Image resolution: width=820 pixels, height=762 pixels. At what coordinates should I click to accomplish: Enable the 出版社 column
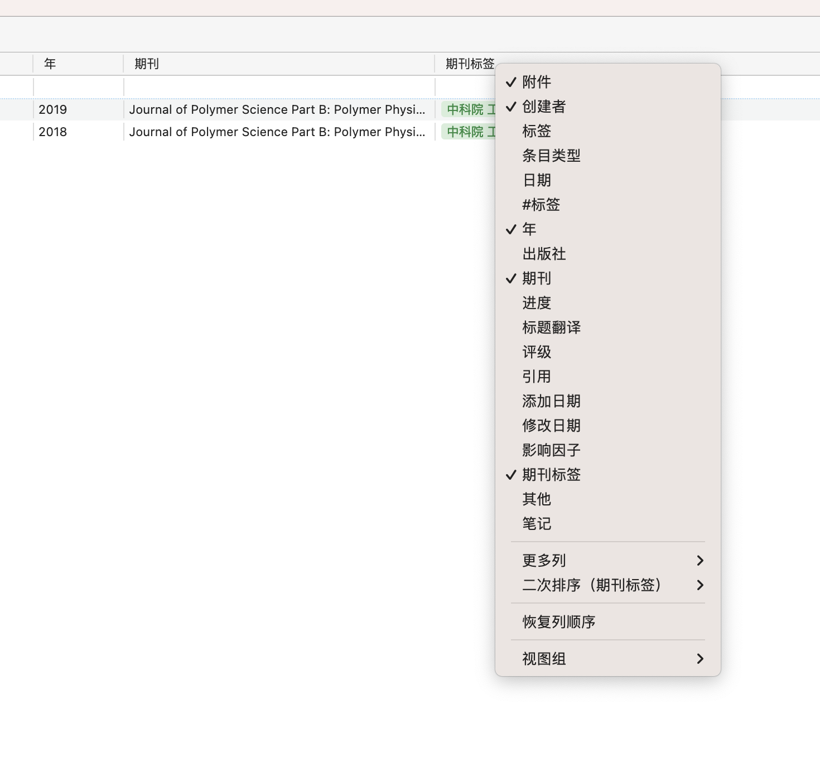608,254
